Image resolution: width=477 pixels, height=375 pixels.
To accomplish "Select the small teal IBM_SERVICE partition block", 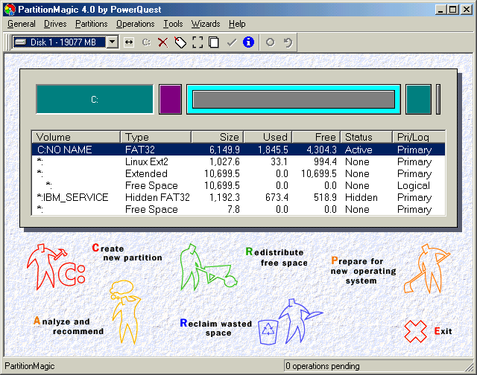I will 418,99.
